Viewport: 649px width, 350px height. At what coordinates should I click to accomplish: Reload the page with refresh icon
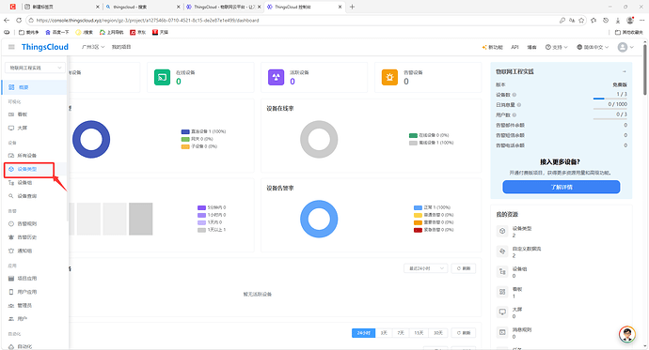[x=19, y=21]
